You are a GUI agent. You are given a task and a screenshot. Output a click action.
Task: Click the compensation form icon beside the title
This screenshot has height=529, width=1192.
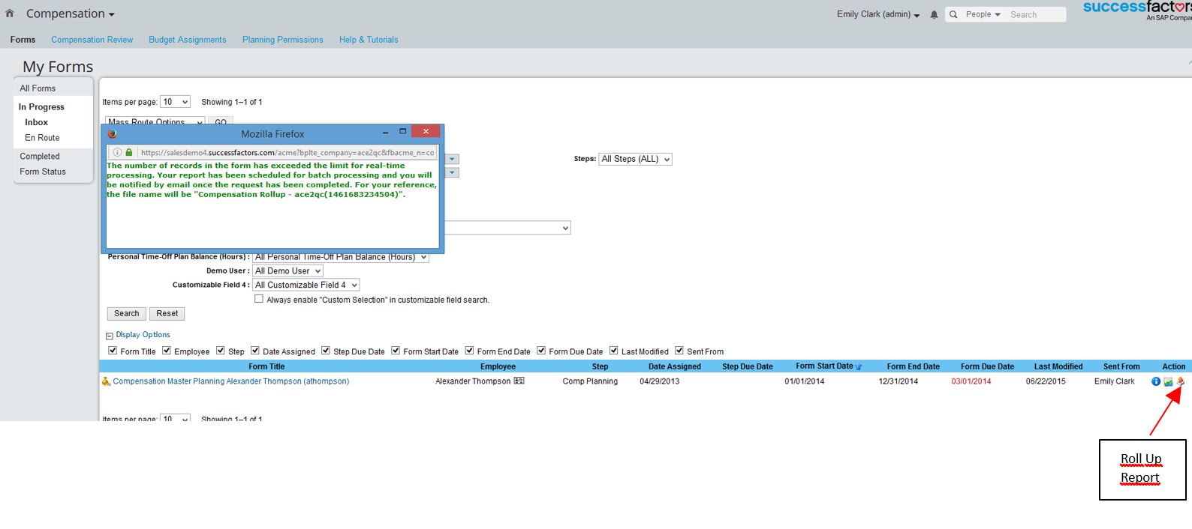[106, 381]
